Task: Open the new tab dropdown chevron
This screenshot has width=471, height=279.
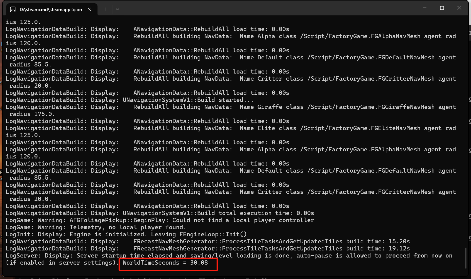Action: [x=117, y=9]
